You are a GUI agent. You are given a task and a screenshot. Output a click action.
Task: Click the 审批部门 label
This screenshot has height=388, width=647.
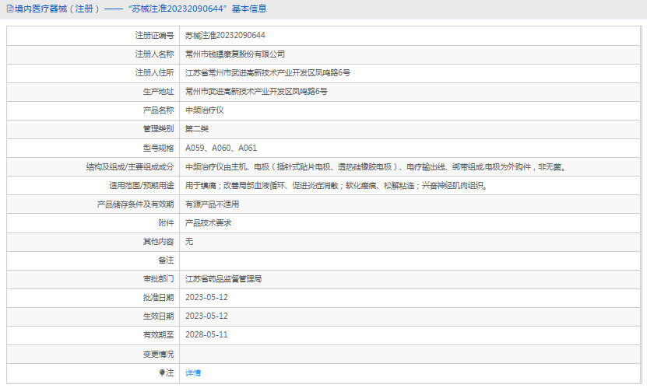158,279
